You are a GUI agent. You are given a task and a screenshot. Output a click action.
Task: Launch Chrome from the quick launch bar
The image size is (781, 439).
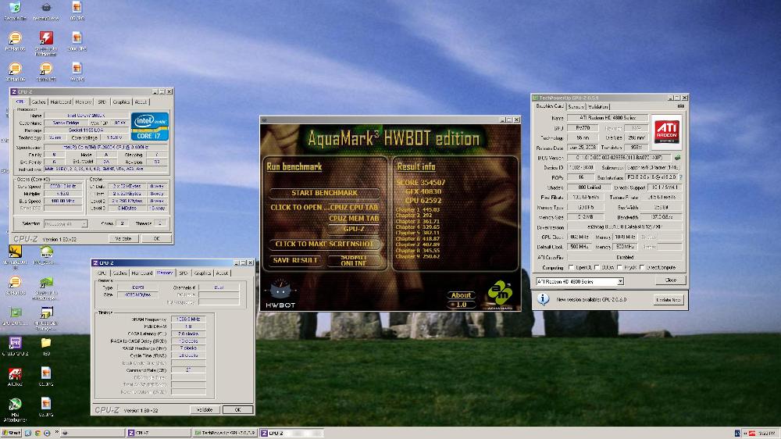[x=37, y=433]
